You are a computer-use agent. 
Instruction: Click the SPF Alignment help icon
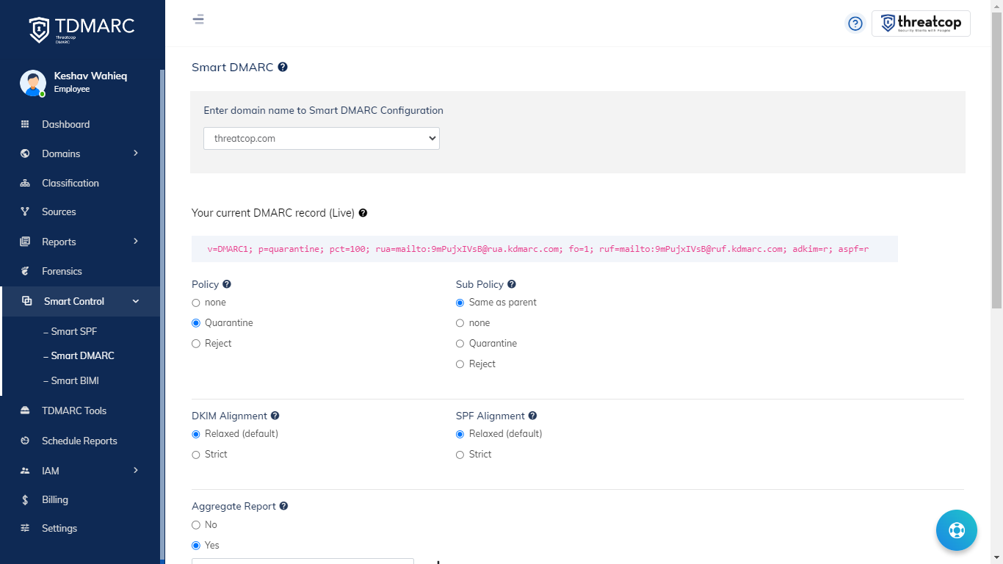click(532, 416)
